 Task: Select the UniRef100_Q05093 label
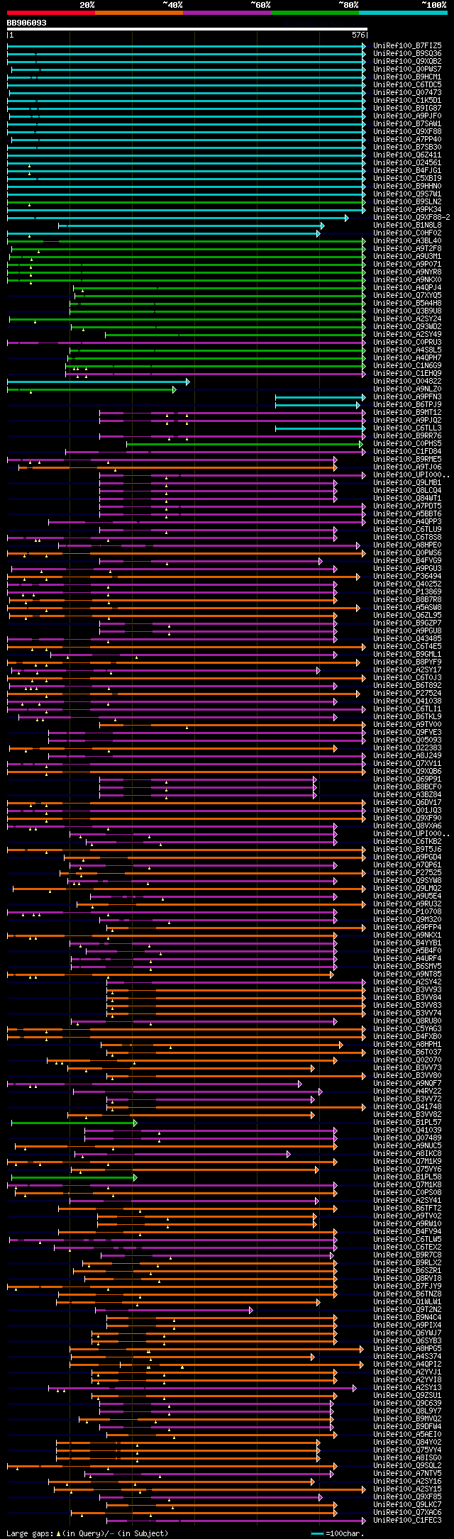point(407,740)
